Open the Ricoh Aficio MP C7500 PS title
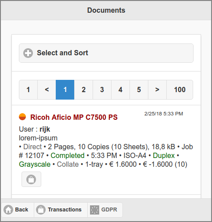This screenshot has height=222, width=212. [x=74, y=117]
